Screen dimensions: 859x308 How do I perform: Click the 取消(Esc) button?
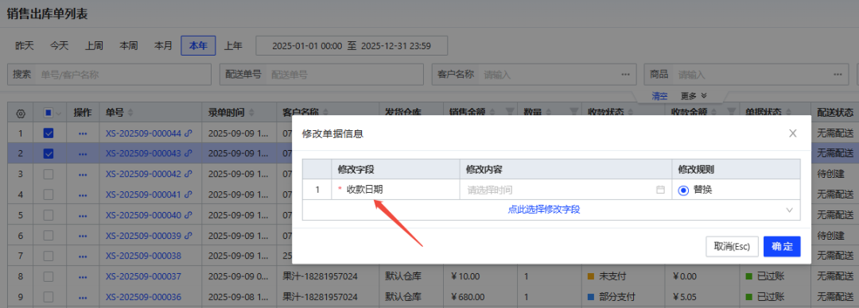[x=732, y=246]
